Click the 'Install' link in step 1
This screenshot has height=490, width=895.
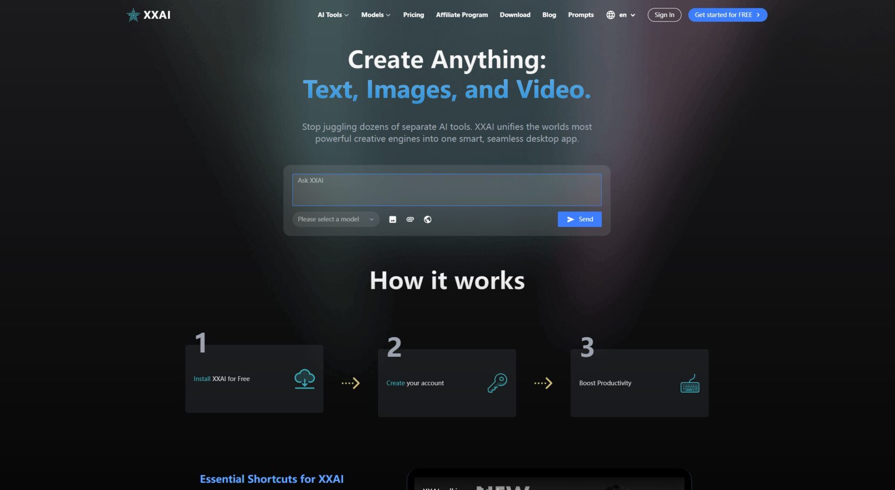click(202, 379)
